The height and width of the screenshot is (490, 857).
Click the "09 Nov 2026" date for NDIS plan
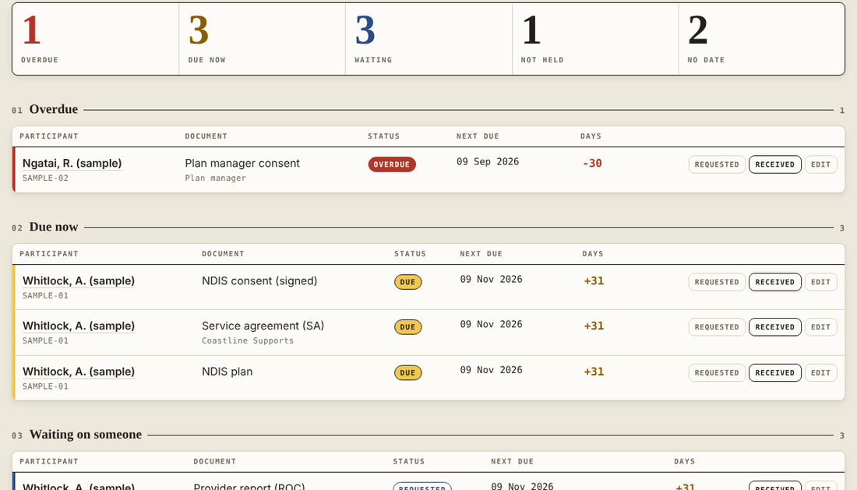[x=491, y=370]
